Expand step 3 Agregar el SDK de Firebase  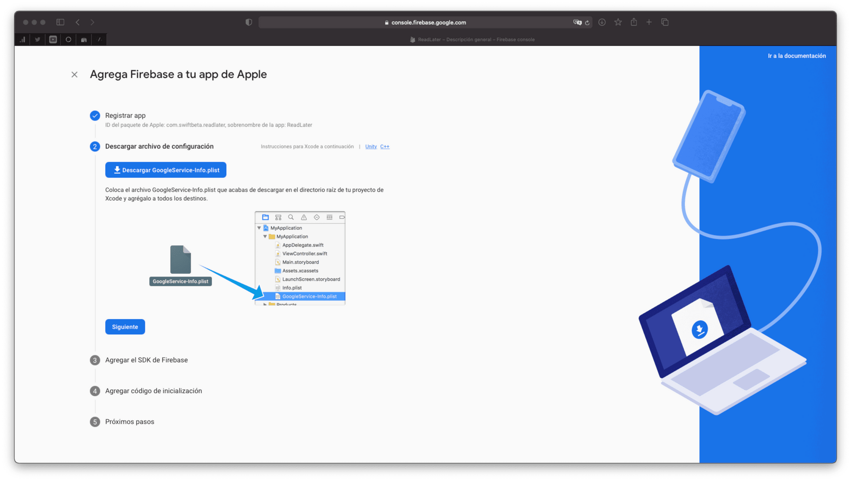[146, 360]
